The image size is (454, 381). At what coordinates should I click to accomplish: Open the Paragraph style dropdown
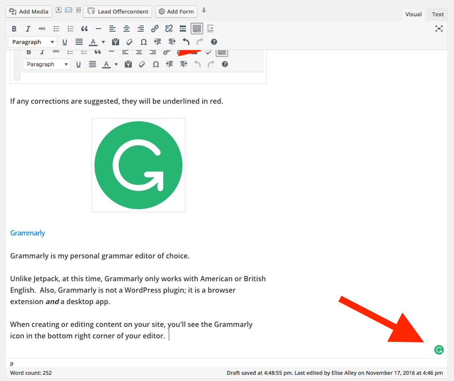32,42
